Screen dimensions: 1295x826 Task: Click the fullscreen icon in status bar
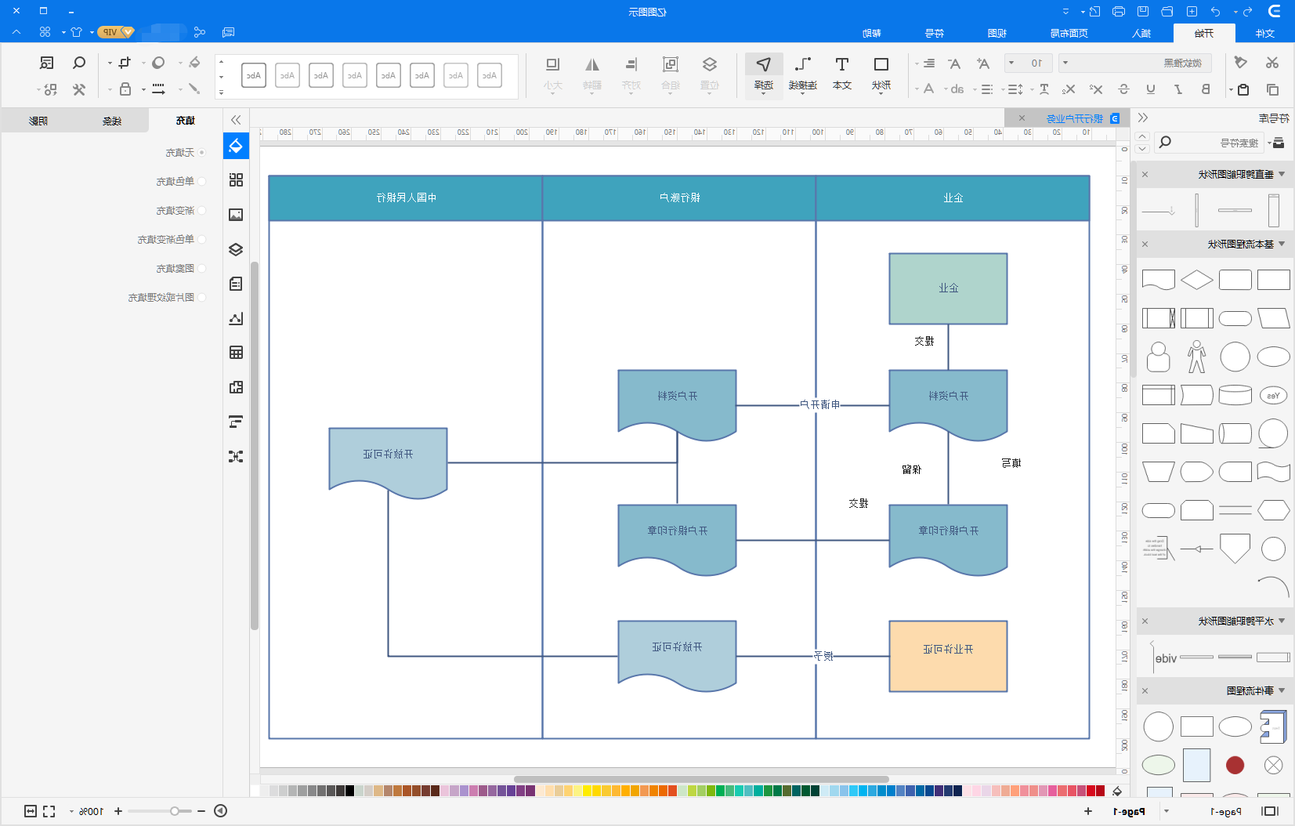point(49,811)
